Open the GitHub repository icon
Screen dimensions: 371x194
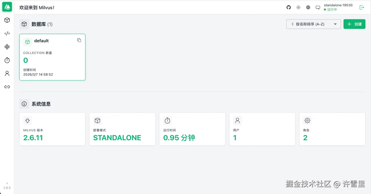(x=289, y=7)
